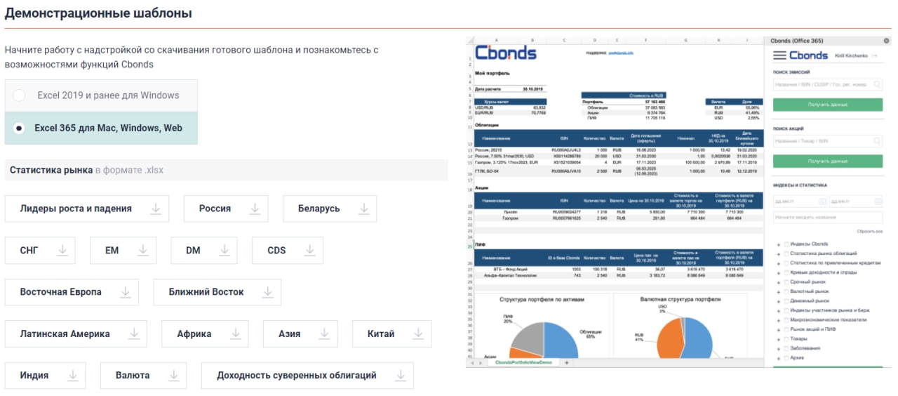Viewport: 898px width, 396px height.
Task: Enable the Макроэкономические показатели checkbox
Action: click(x=786, y=319)
